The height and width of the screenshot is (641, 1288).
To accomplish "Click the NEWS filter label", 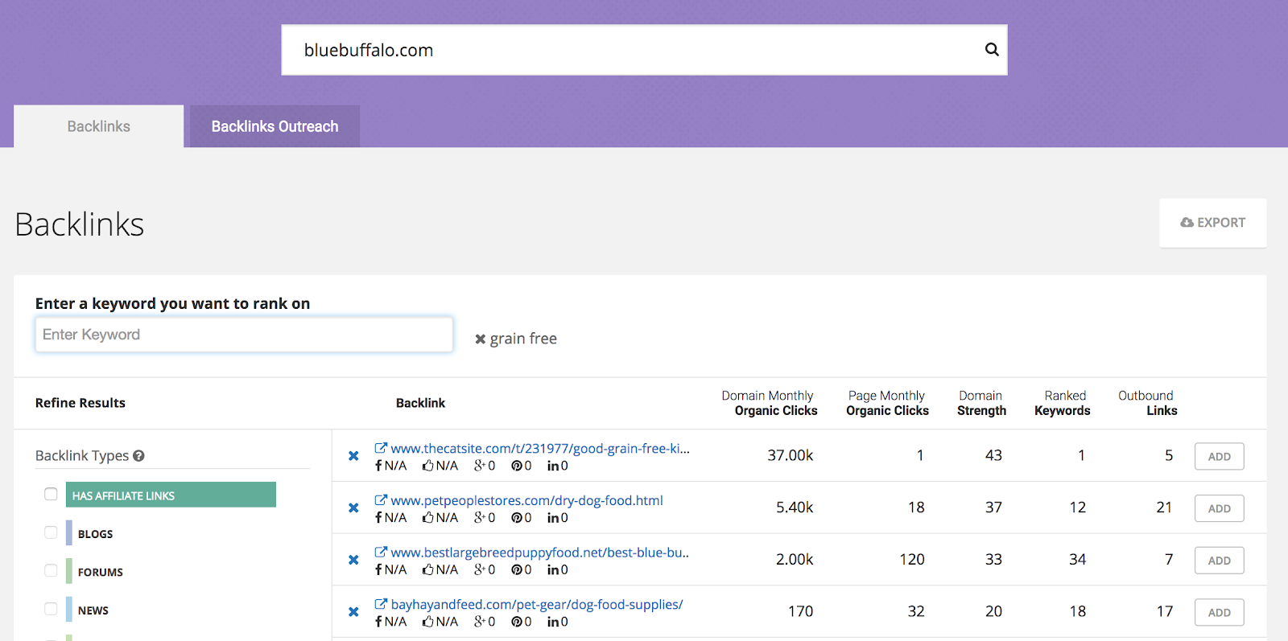I will (93, 610).
